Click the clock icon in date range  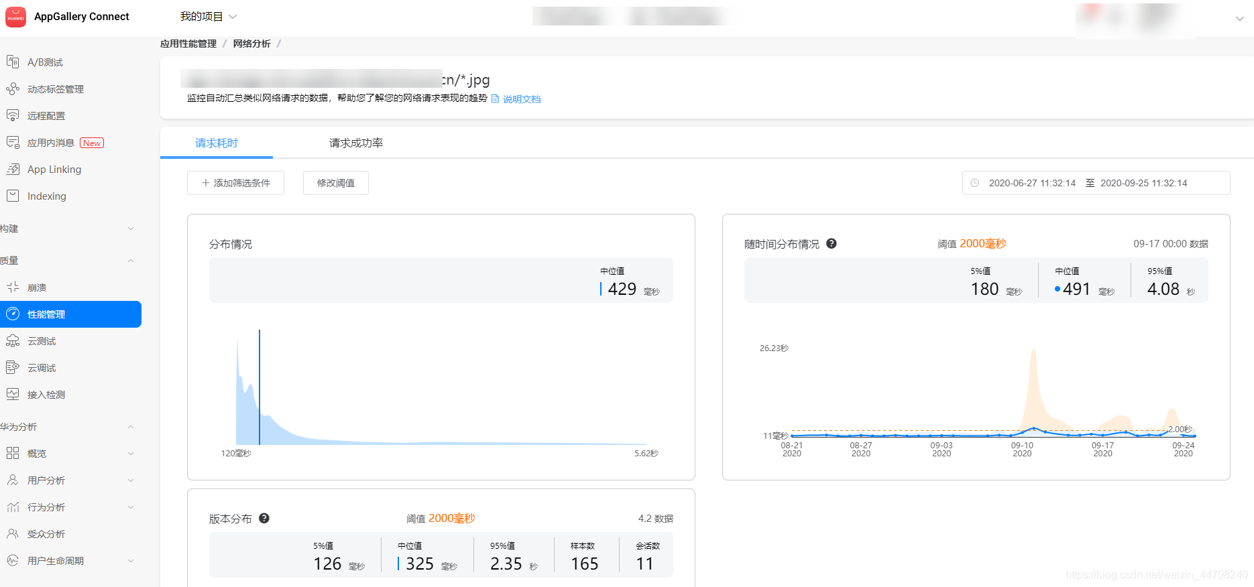[x=975, y=183]
